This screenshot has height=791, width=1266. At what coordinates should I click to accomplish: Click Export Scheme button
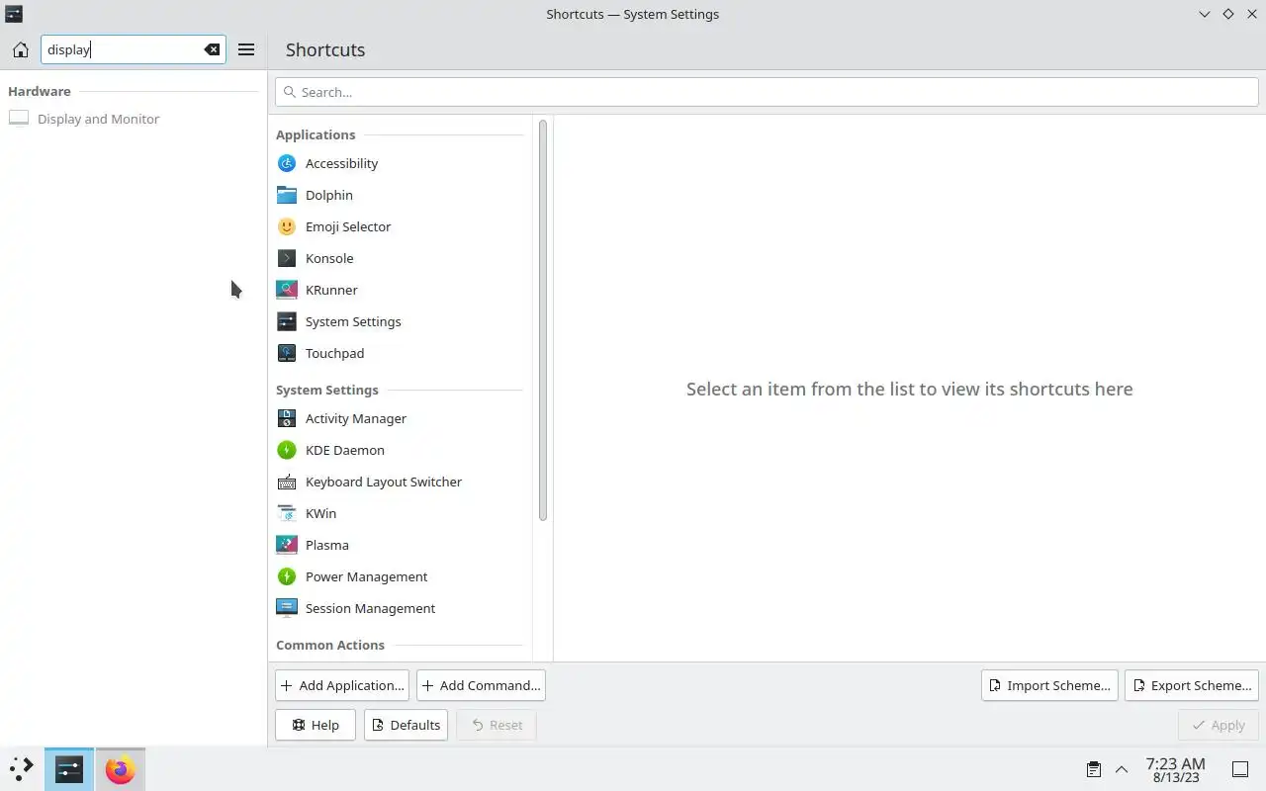[x=1192, y=685]
